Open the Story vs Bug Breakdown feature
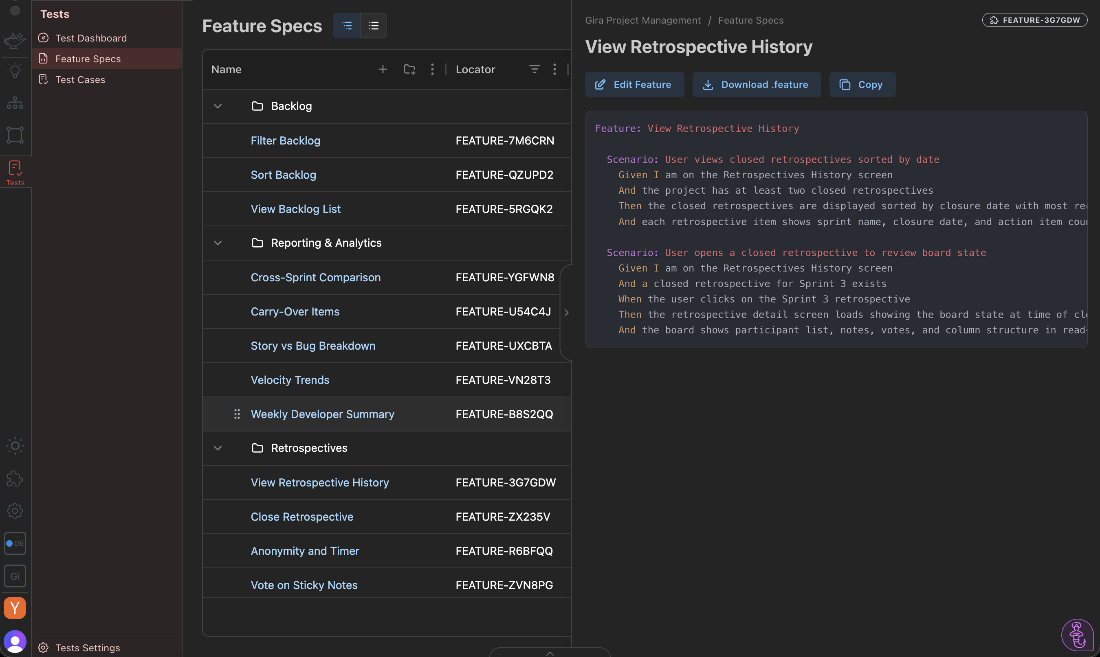This screenshot has height=657, width=1100. tap(313, 345)
